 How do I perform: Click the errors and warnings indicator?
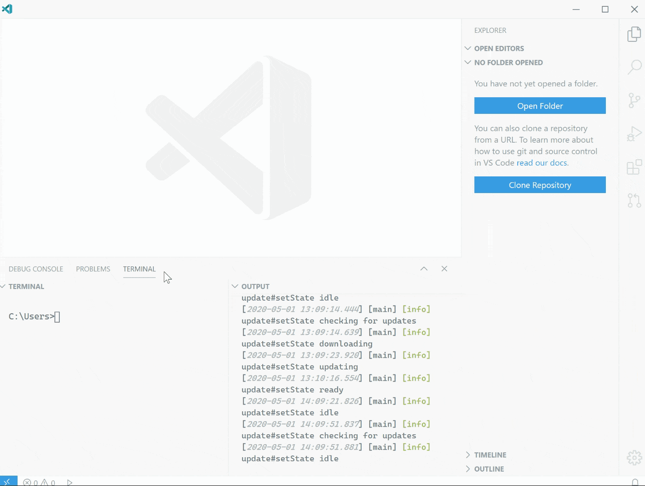40,482
